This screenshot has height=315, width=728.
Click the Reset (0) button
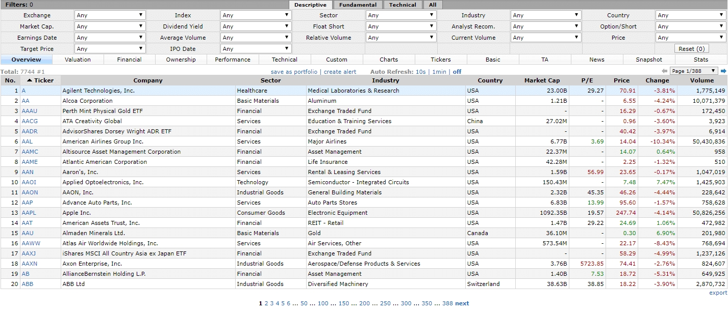[x=691, y=49]
